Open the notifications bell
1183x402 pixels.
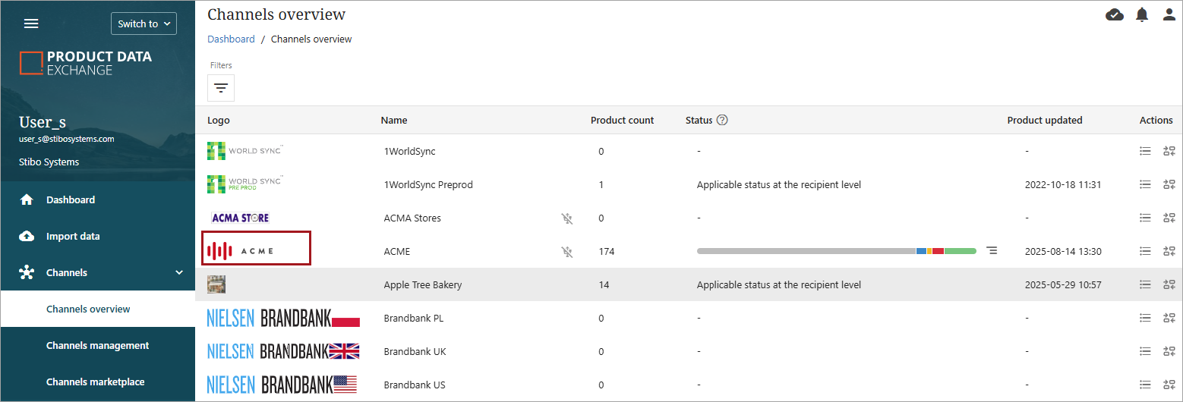[x=1142, y=14]
